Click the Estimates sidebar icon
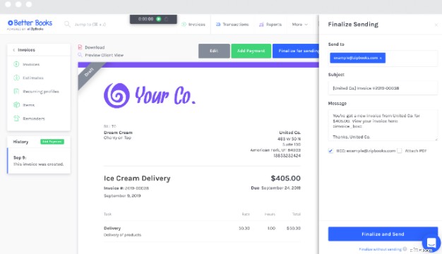442x254 pixels. tap(16, 78)
